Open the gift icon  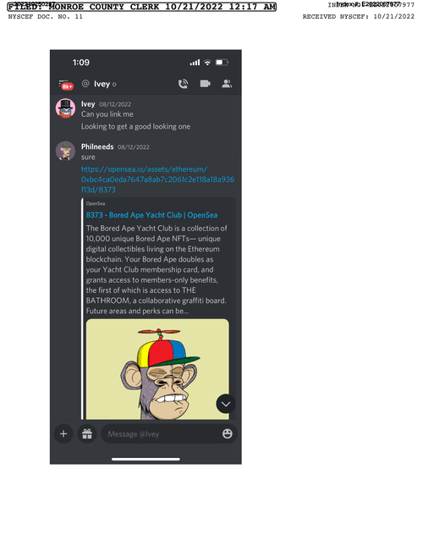point(87,434)
